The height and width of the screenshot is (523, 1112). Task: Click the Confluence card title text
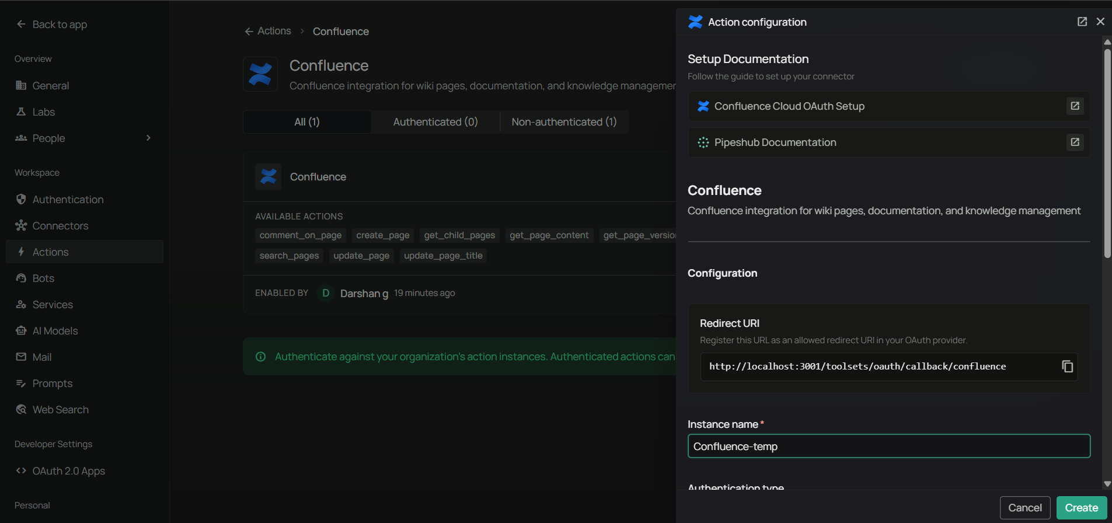318,177
